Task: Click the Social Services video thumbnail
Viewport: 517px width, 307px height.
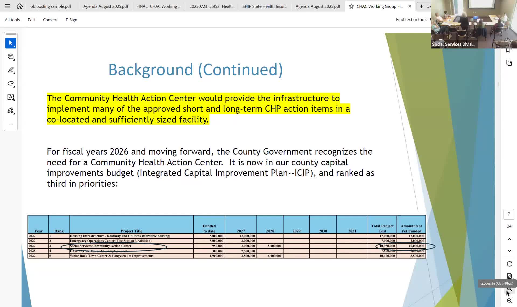Action: [474, 24]
